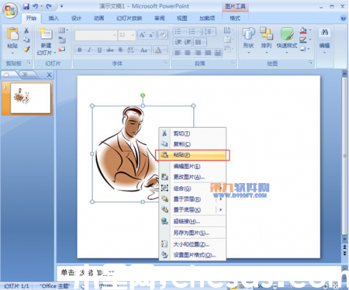Toggle Underline formatting

pos(100,50)
